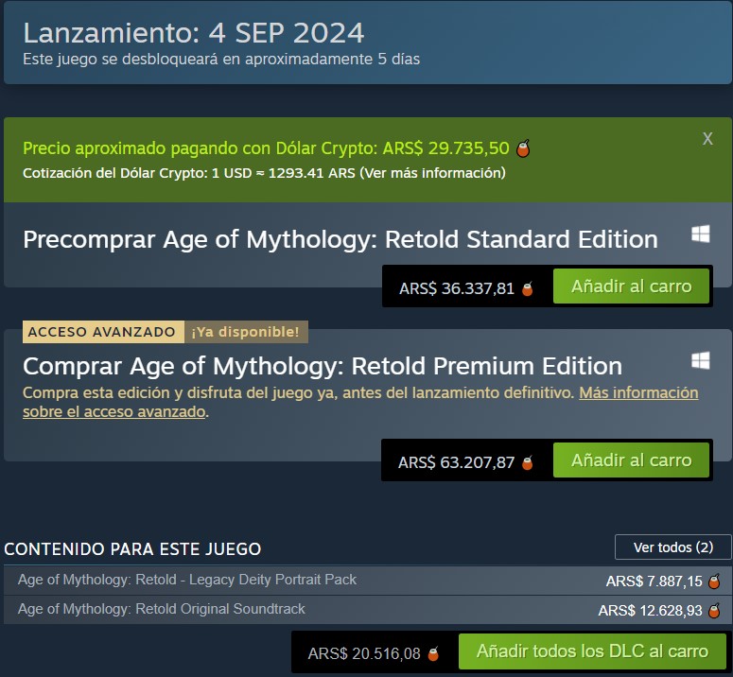Click mate icon beside ARS$ 12.628,93
The image size is (733, 677).
point(715,611)
